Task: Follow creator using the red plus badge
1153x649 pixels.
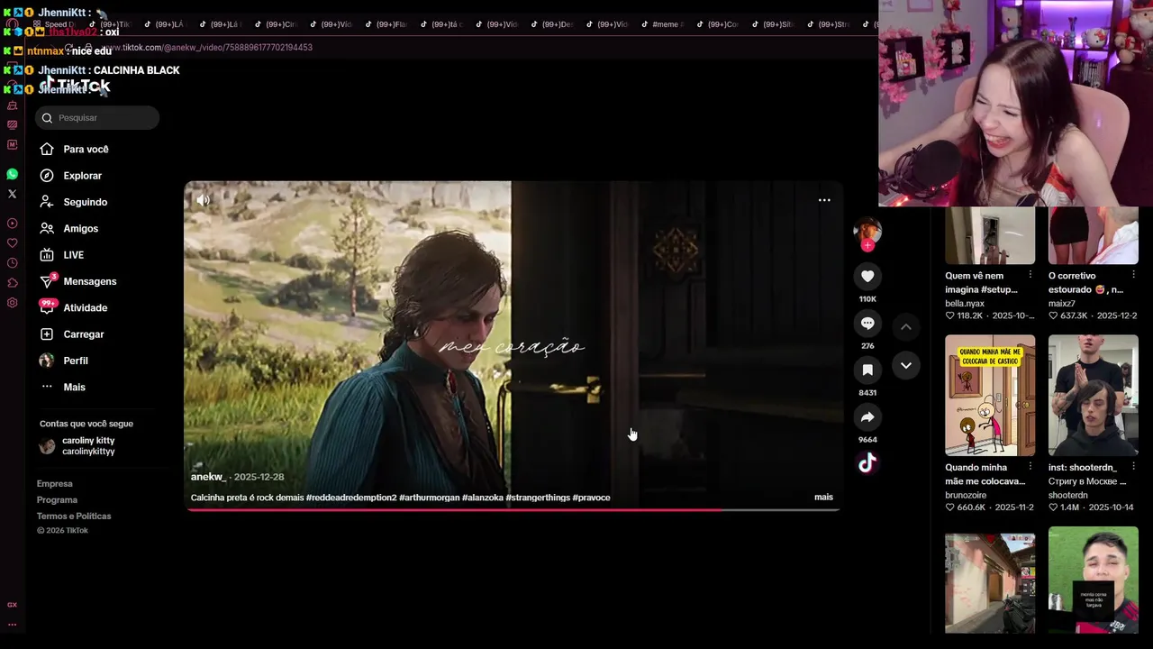Action: [x=867, y=245]
